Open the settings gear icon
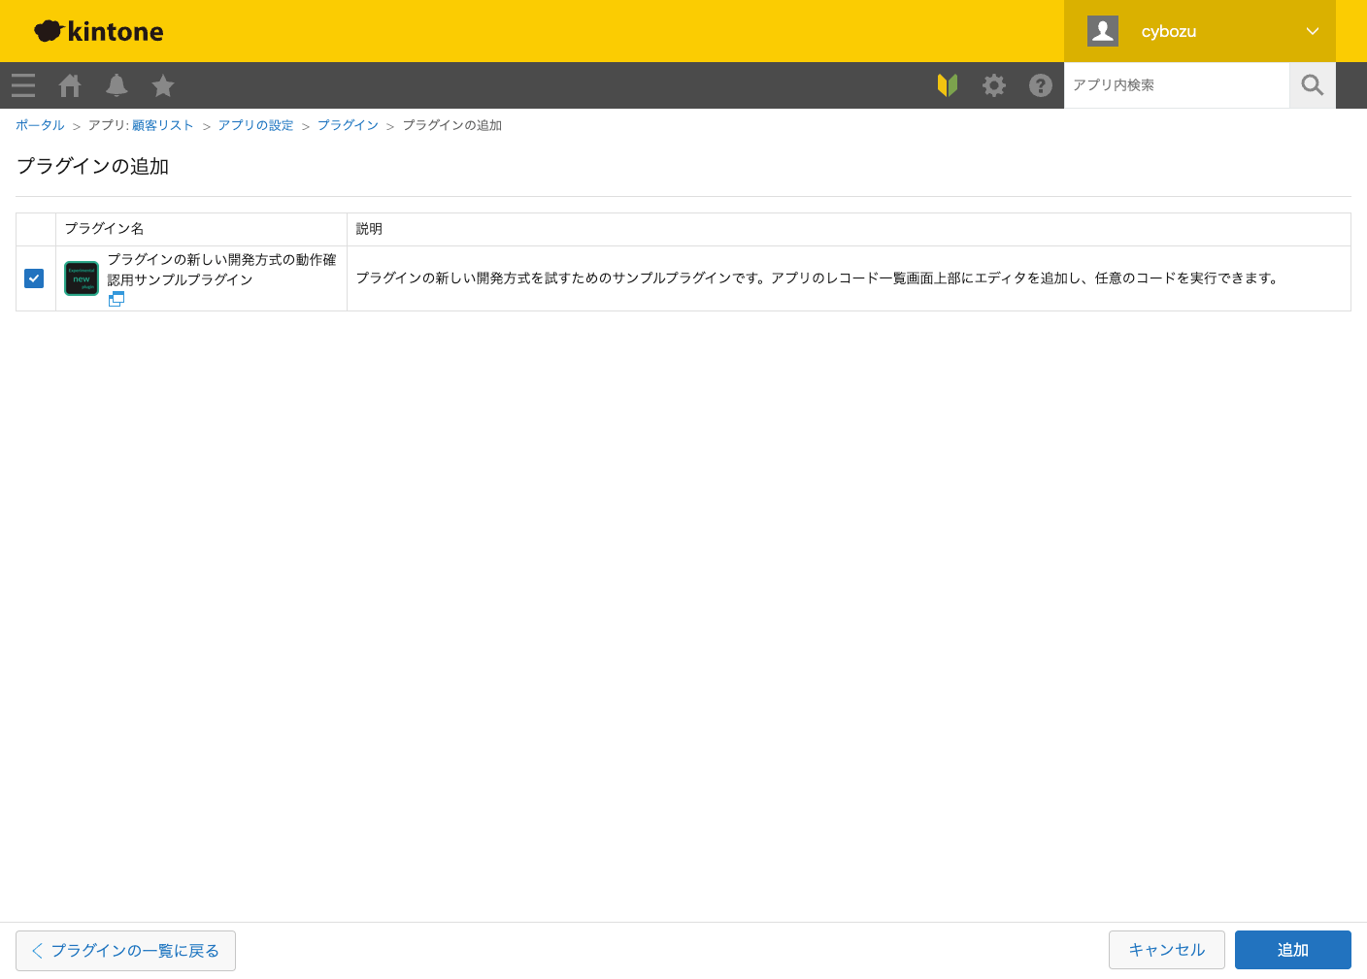 coord(994,85)
